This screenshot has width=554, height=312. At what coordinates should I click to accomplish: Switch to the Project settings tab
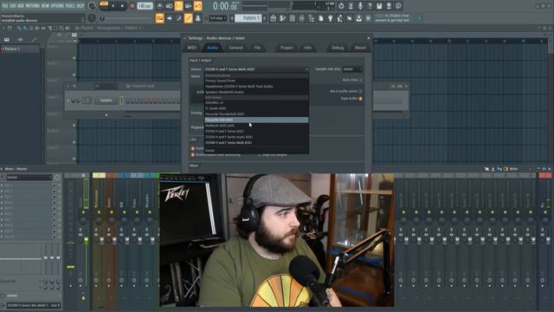click(287, 48)
